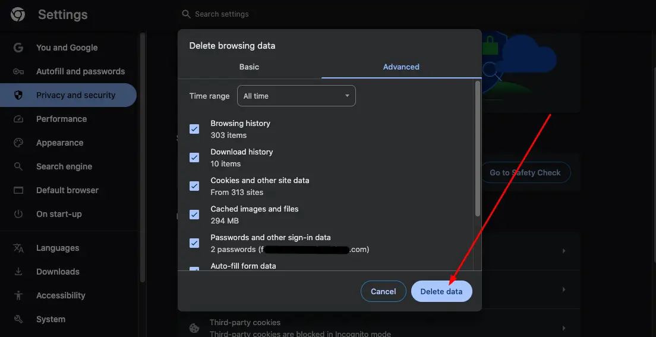Click the 'Delete browsing data' dialog title

pyautogui.click(x=232, y=46)
